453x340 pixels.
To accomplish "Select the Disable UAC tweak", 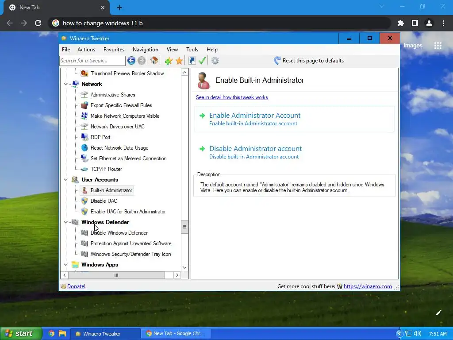I will pyautogui.click(x=104, y=201).
